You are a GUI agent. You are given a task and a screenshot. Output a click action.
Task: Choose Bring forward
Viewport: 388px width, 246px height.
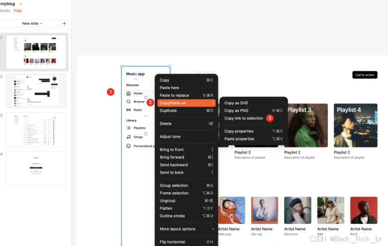(x=186, y=157)
